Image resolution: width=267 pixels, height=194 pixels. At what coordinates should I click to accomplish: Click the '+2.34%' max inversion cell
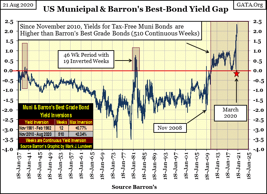[x=81, y=134]
